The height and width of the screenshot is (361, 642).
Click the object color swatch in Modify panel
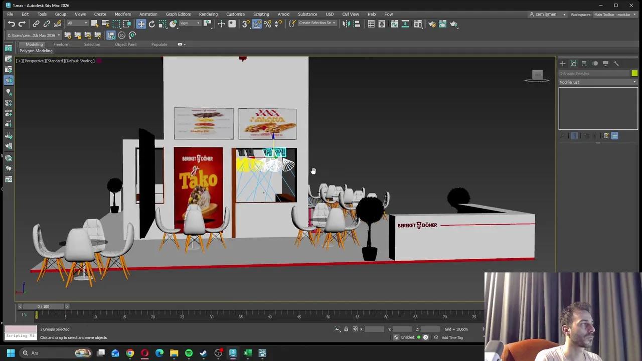634,74
